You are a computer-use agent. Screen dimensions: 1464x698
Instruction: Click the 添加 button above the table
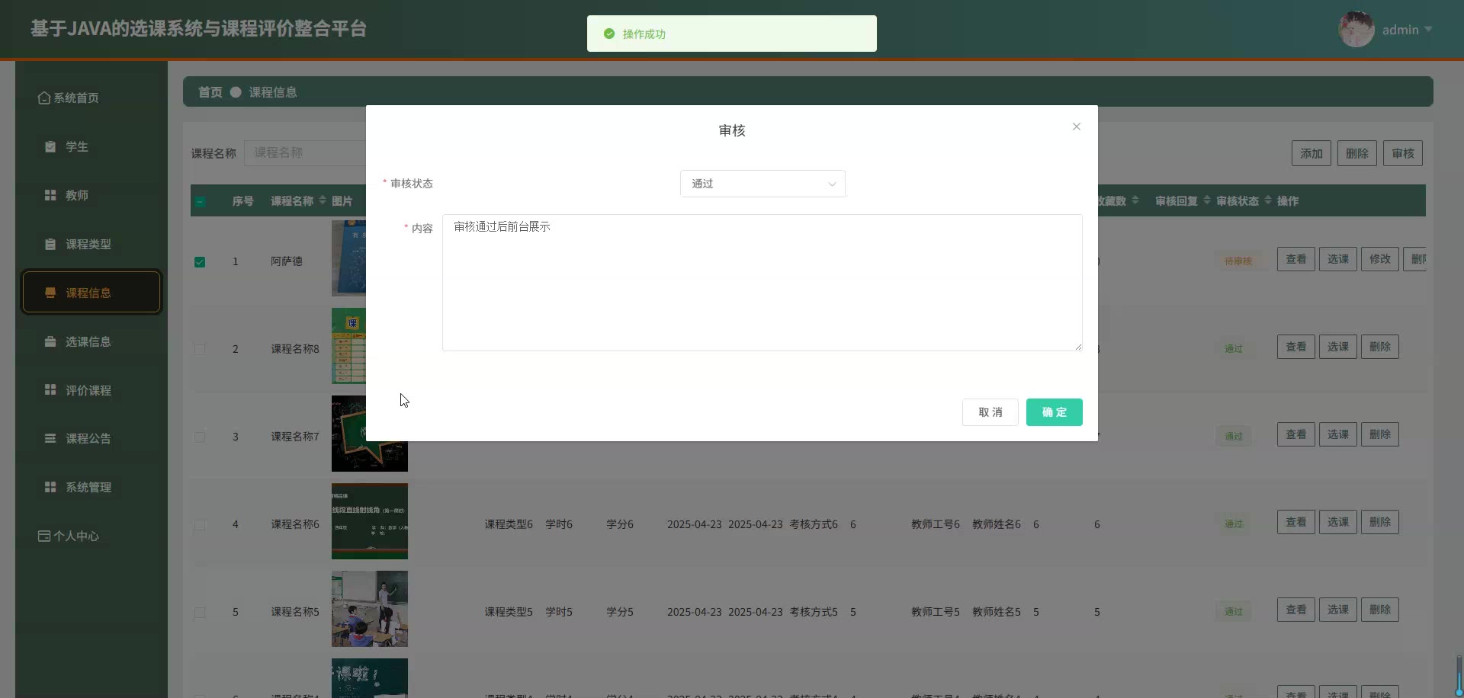(1311, 153)
